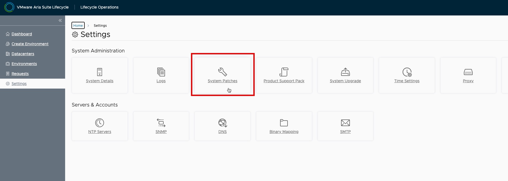Collapse the sidebar with double-chevron arrow
The width and height of the screenshot is (508, 181).
60,20
